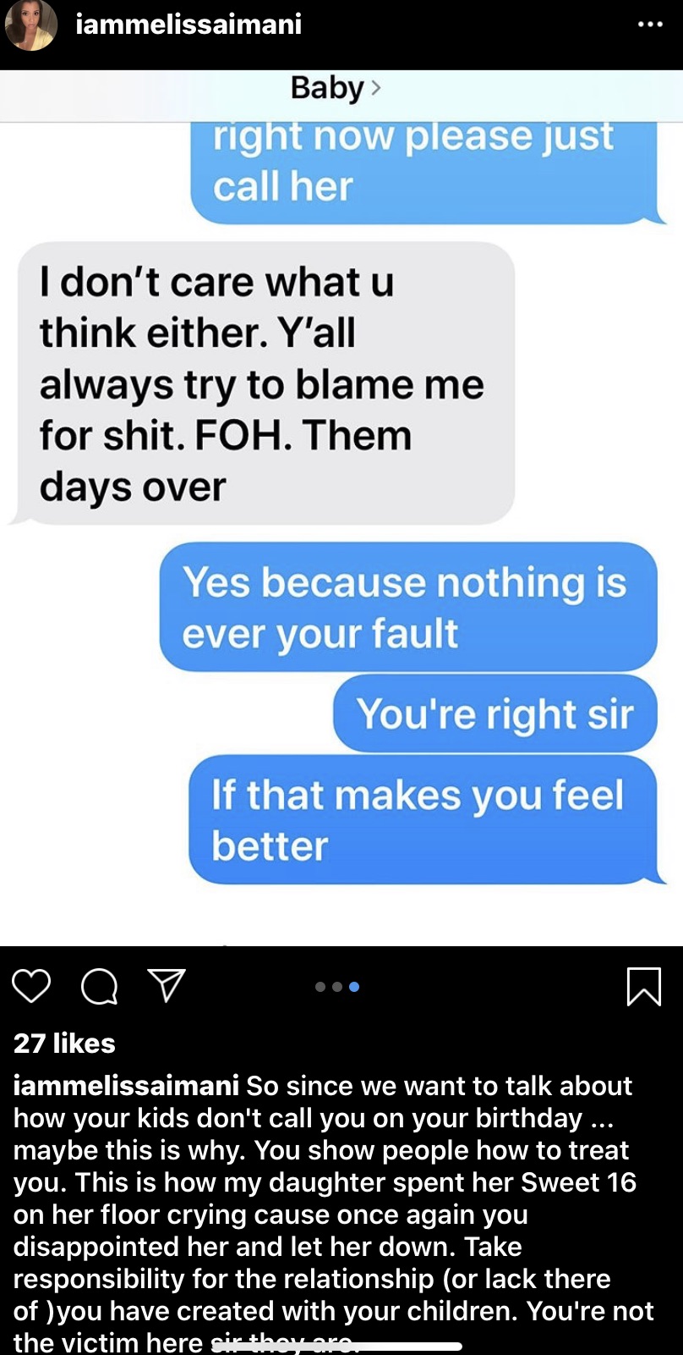Like the post with heart icon
The width and height of the screenshot is (683, 1355).
tap(31, 986)
